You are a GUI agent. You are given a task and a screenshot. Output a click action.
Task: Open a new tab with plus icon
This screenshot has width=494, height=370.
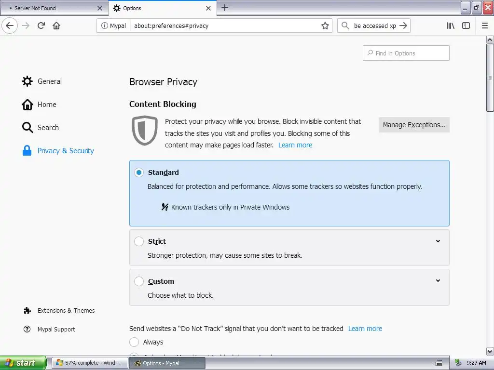(225, 8)
